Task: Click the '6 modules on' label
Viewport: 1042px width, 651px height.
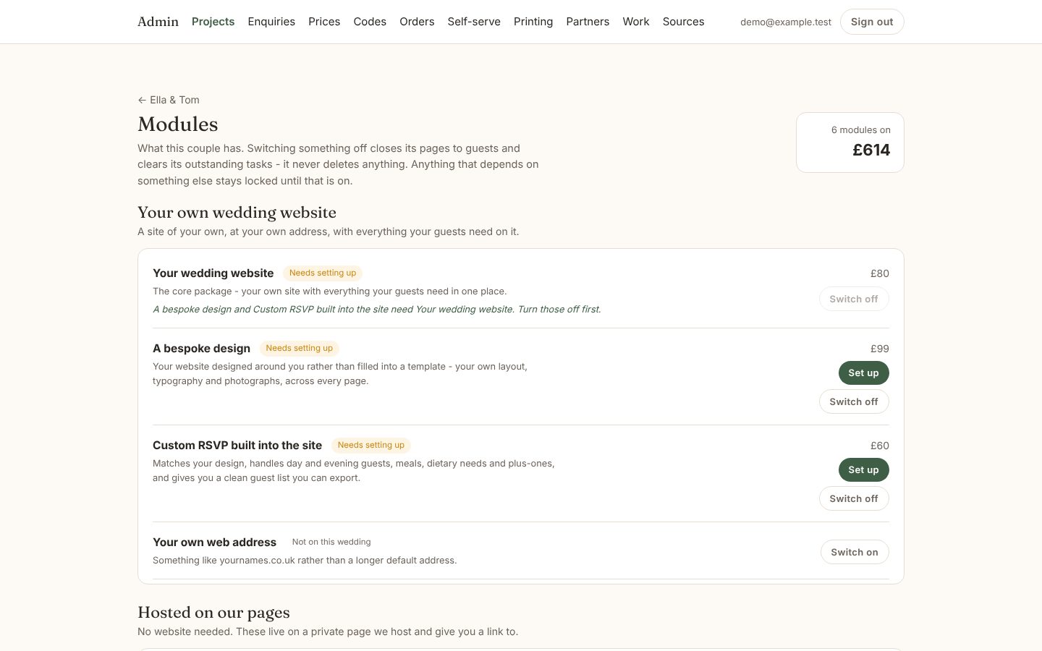Action: (860, 130)
